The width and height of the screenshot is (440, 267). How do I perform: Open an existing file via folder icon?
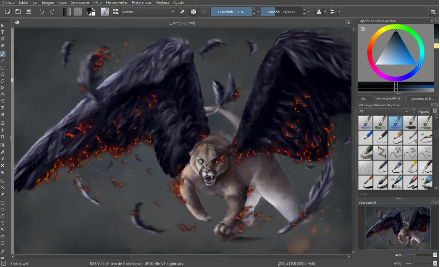click(18, 11)
